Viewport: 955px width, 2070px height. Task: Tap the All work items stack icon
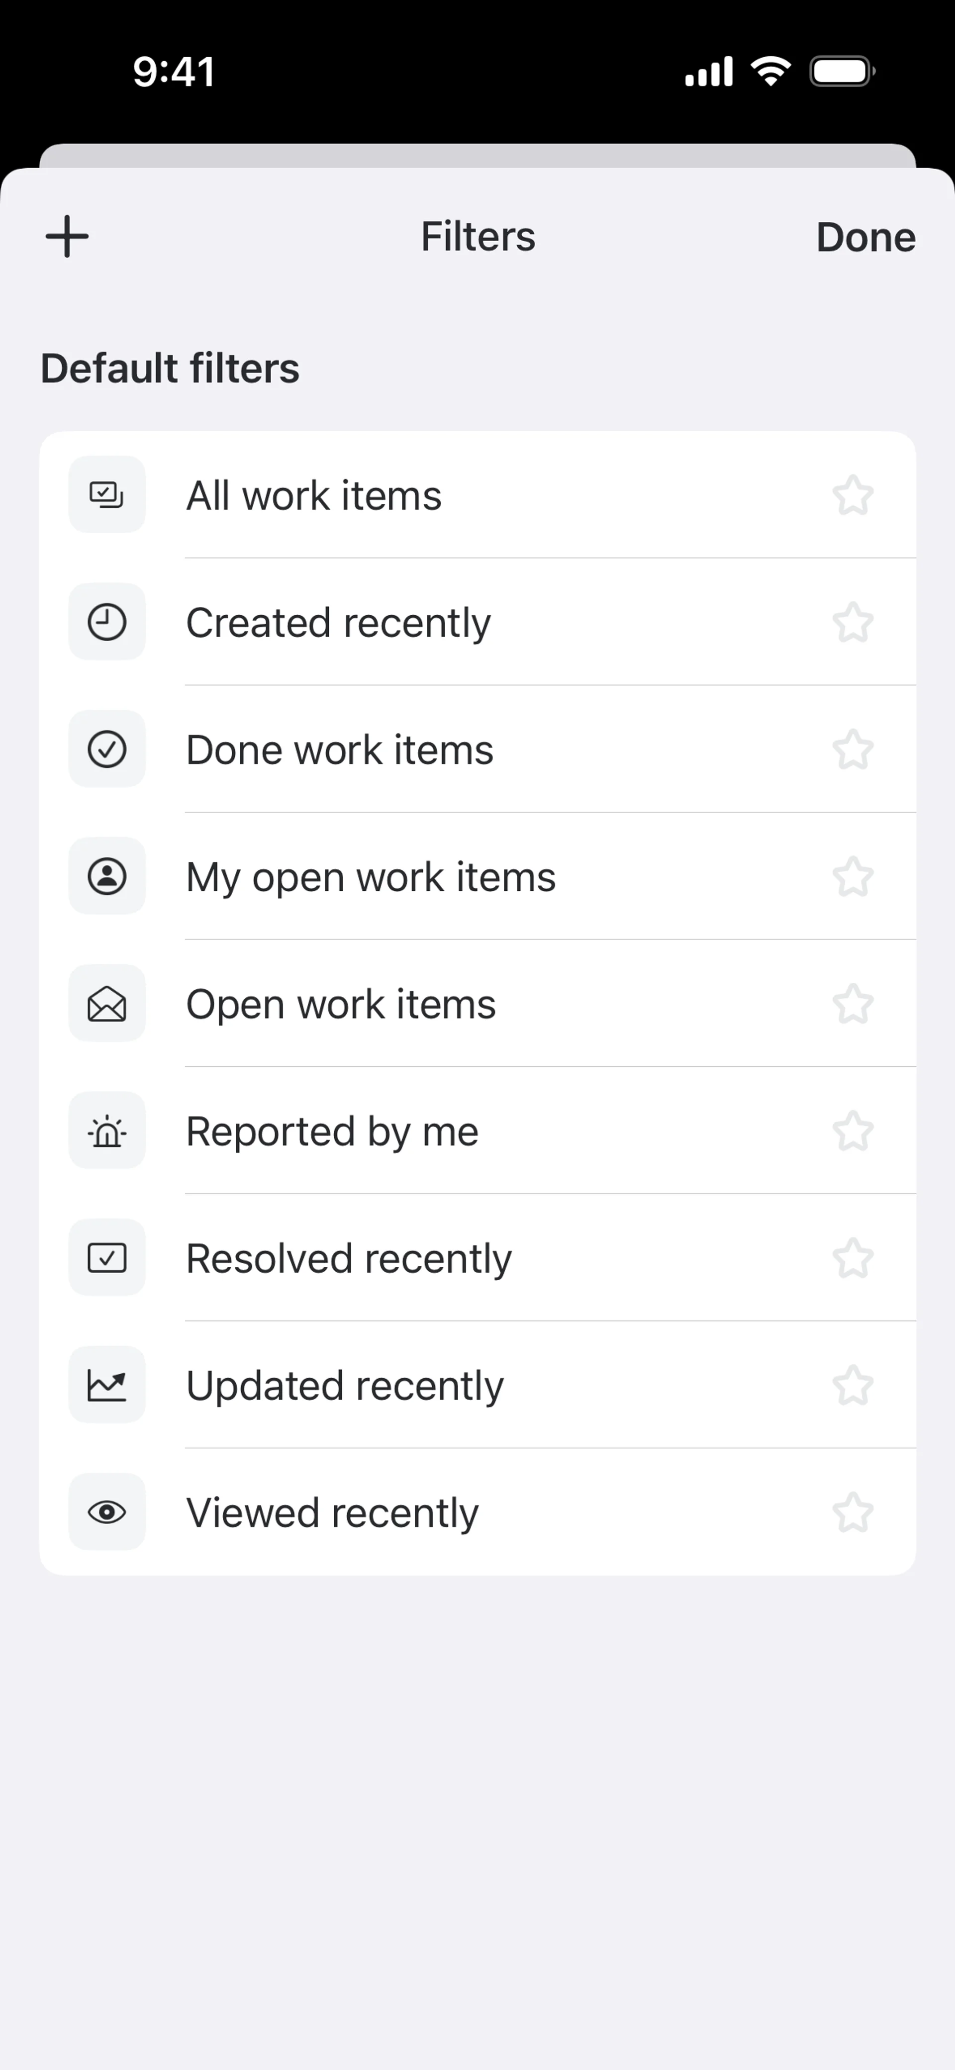click(x=107, y=494)
